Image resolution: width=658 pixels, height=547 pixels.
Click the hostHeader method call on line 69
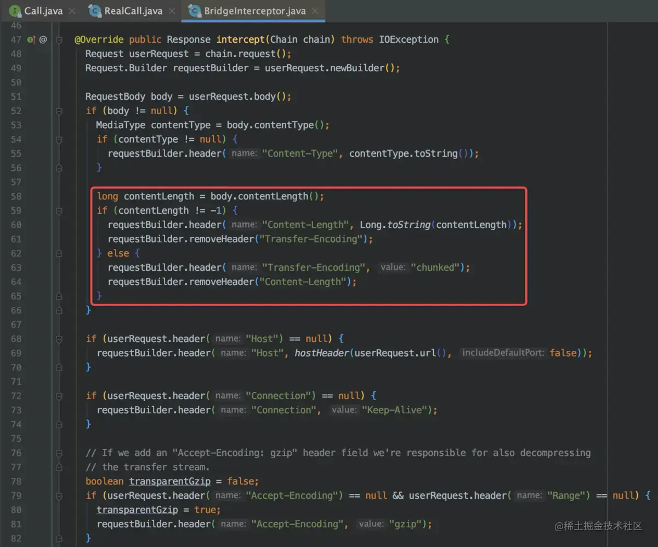(x=322, y=353)
